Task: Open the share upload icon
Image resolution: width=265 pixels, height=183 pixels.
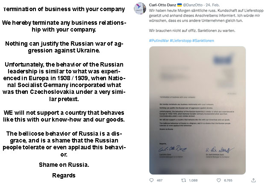Action: pyautogui.click(x=253, y=180)
